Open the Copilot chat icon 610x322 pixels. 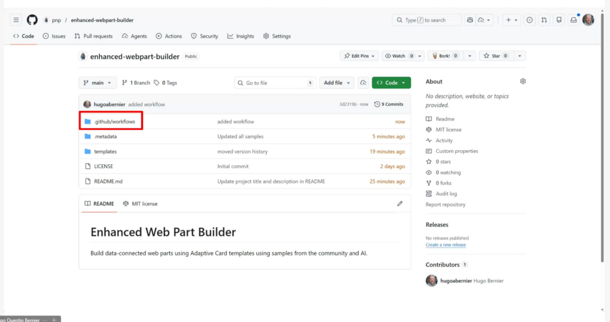(470, 20)
